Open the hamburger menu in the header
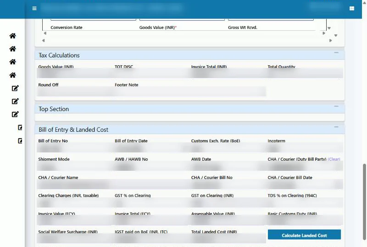The image size is (367, 247). (x=34, y=8)
